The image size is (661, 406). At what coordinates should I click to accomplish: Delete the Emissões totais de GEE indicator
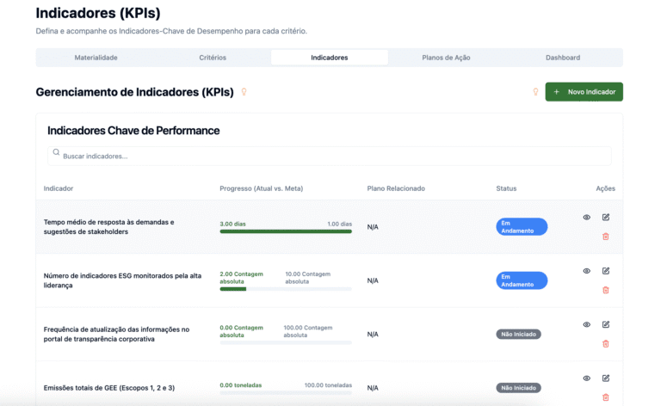pyautogui.click(x=606, y=397)
